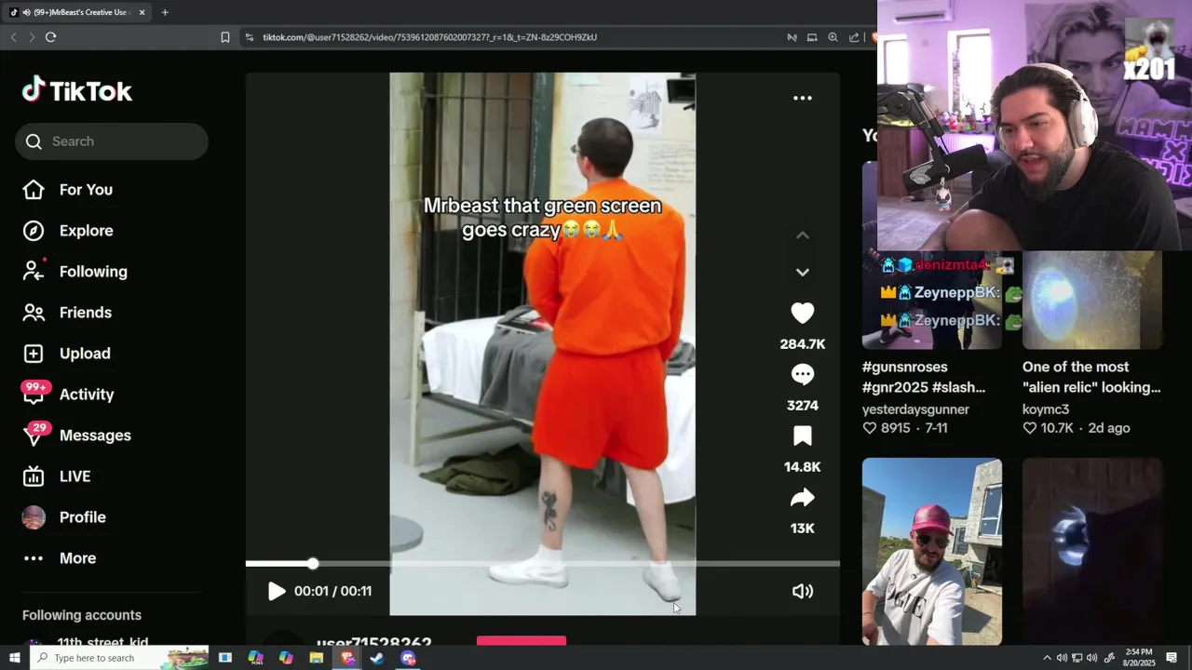1192x670 pixels.
Task: Open the Windows Start menu
Action: 15,658
